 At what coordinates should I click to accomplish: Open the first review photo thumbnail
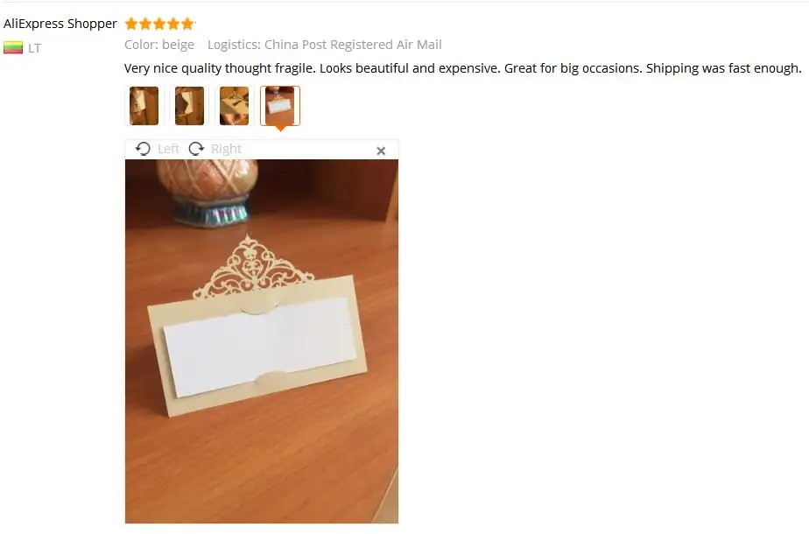pyautogui.click(x=144, y=106)
